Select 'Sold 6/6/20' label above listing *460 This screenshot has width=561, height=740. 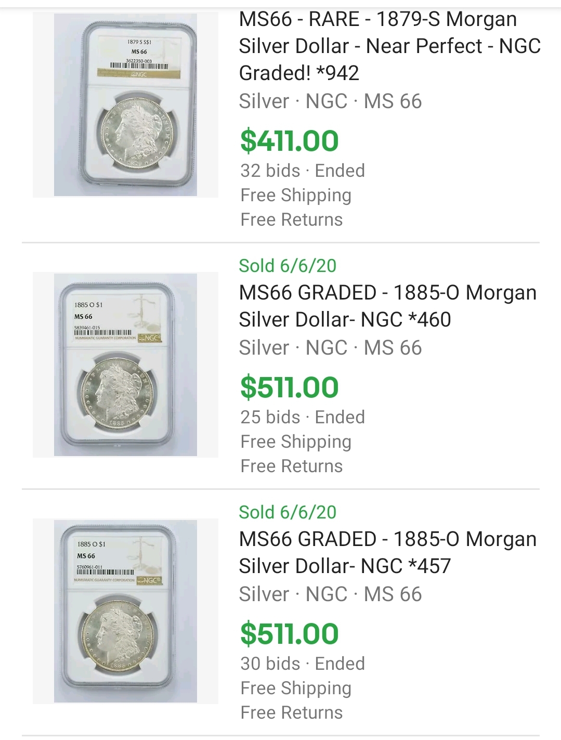(x=288, y=266)
